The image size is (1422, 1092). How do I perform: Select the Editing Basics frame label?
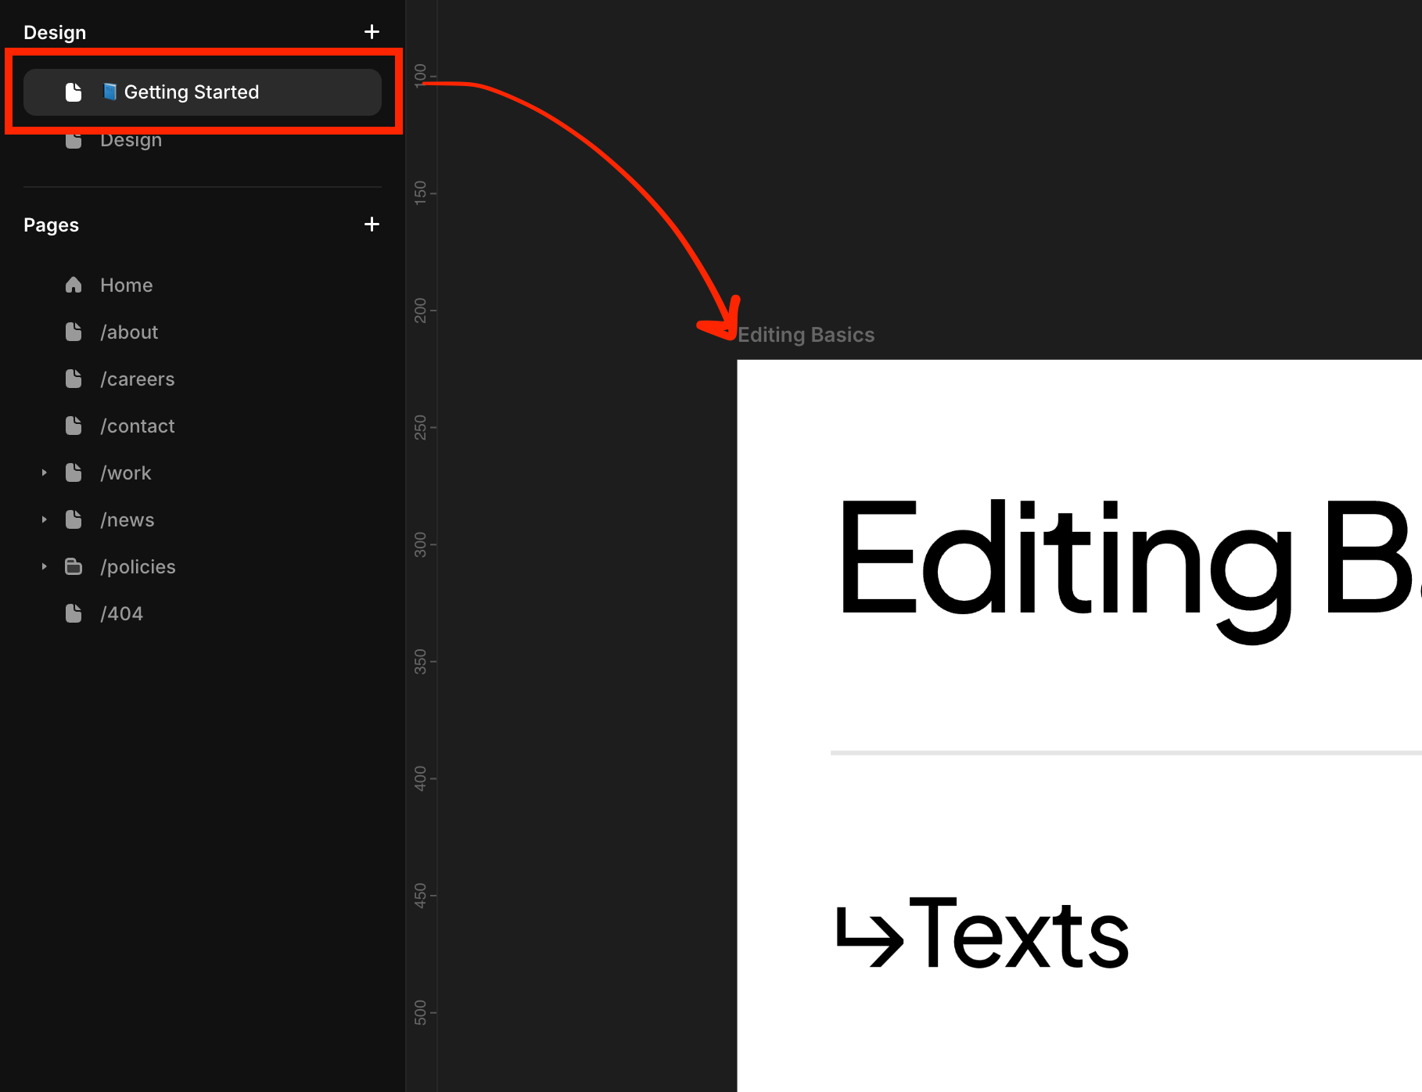806,335
